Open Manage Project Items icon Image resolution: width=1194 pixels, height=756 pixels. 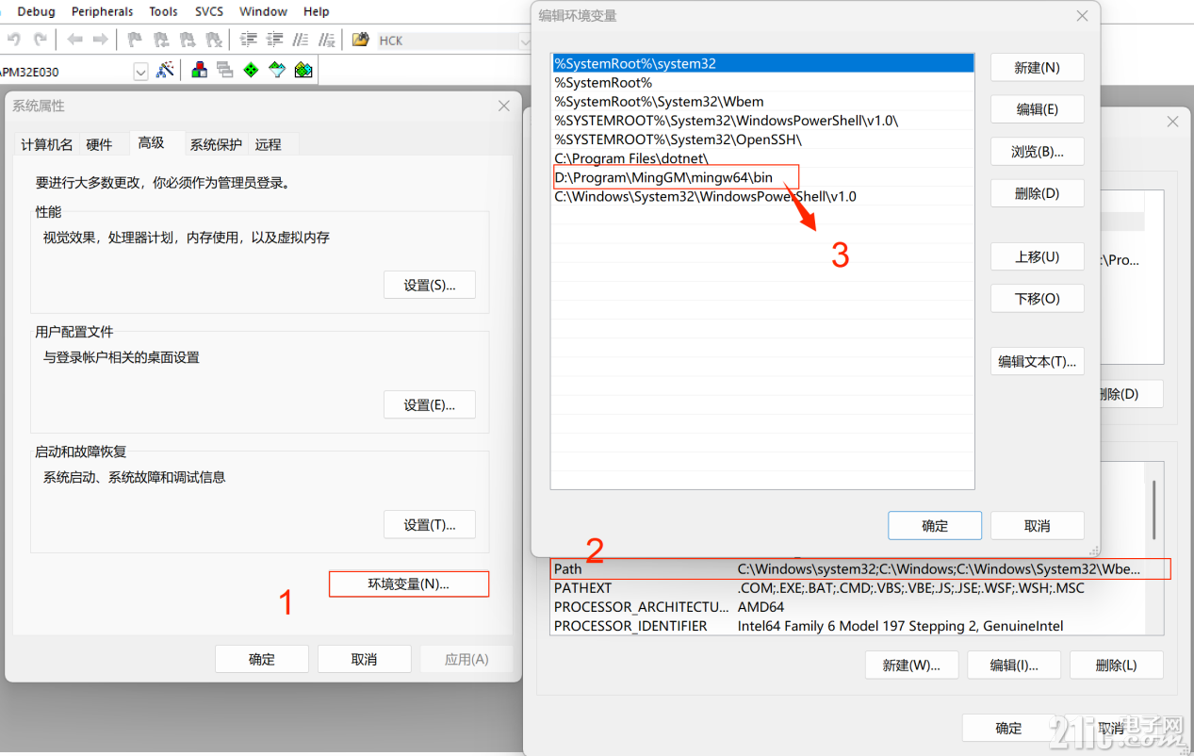click(199, 69)
